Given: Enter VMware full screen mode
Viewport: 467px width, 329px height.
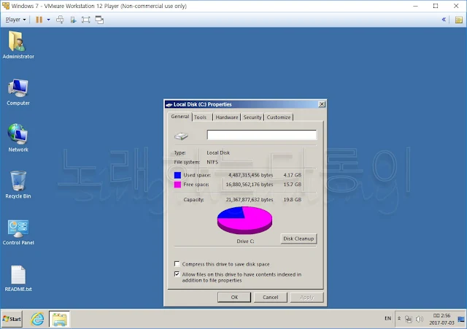Looking at the screenshot, I should coord(86,20).
